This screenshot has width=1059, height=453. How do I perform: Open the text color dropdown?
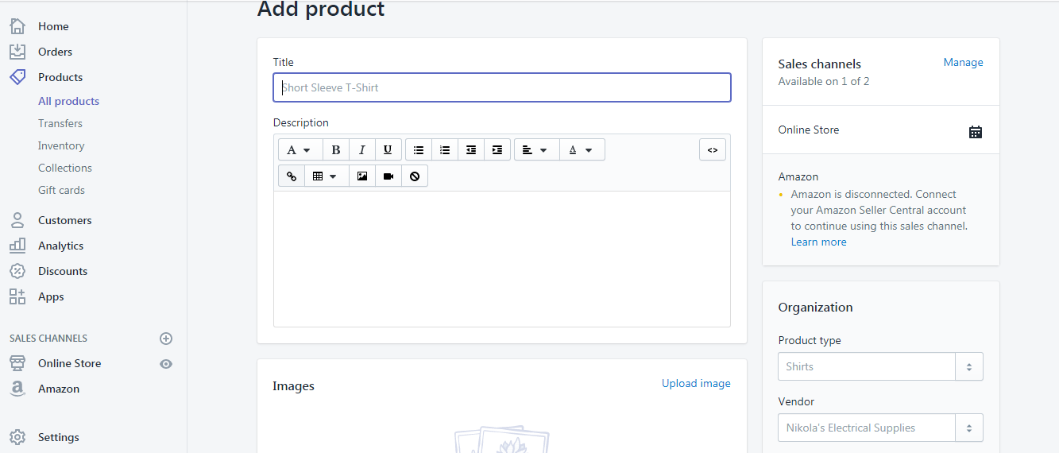tap(582, 150)
